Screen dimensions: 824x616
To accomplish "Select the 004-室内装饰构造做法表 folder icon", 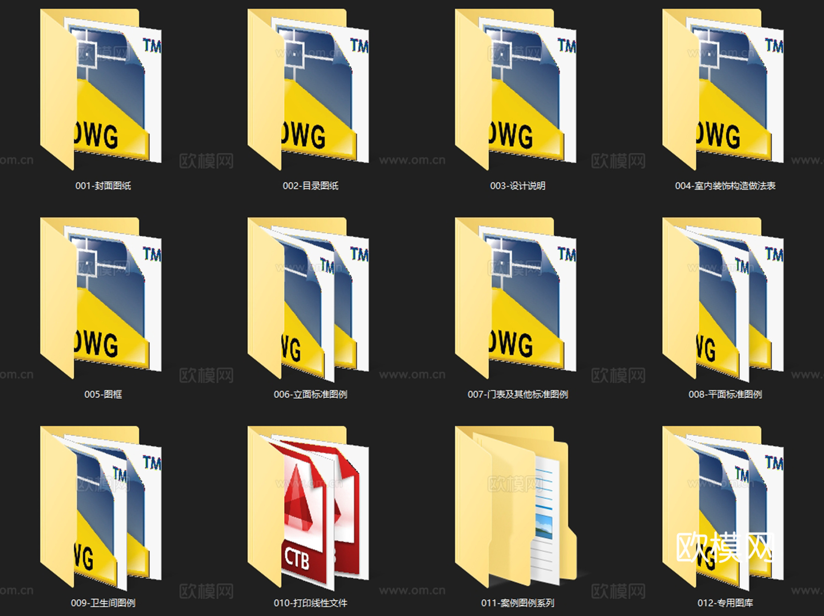I will [x=723, y=89].
